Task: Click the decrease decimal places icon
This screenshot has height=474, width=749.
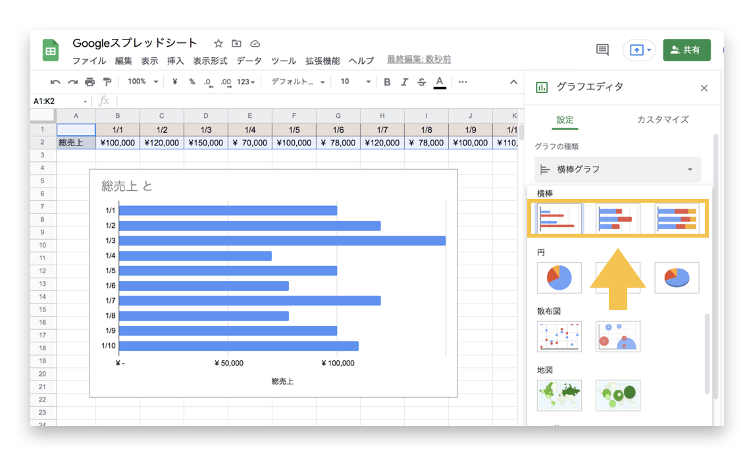Action: (x=208, y=82)
